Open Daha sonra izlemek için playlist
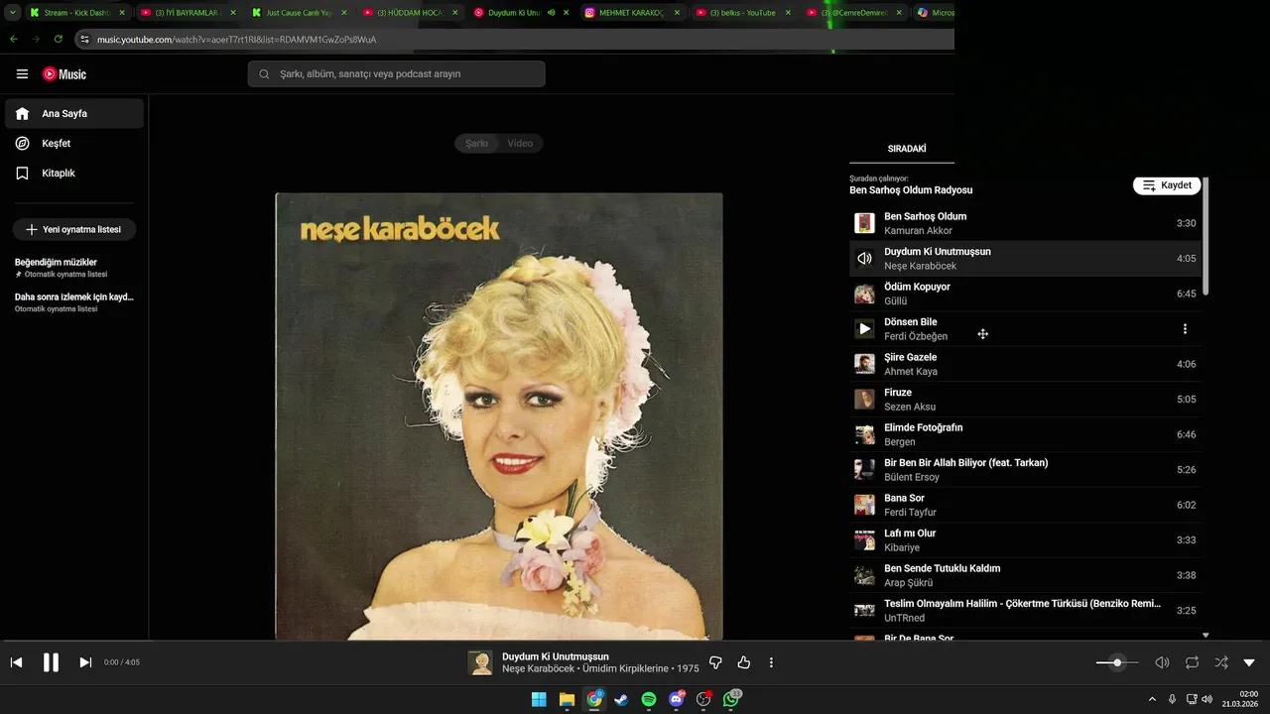 pyautogui.click(x=74, y=301)
